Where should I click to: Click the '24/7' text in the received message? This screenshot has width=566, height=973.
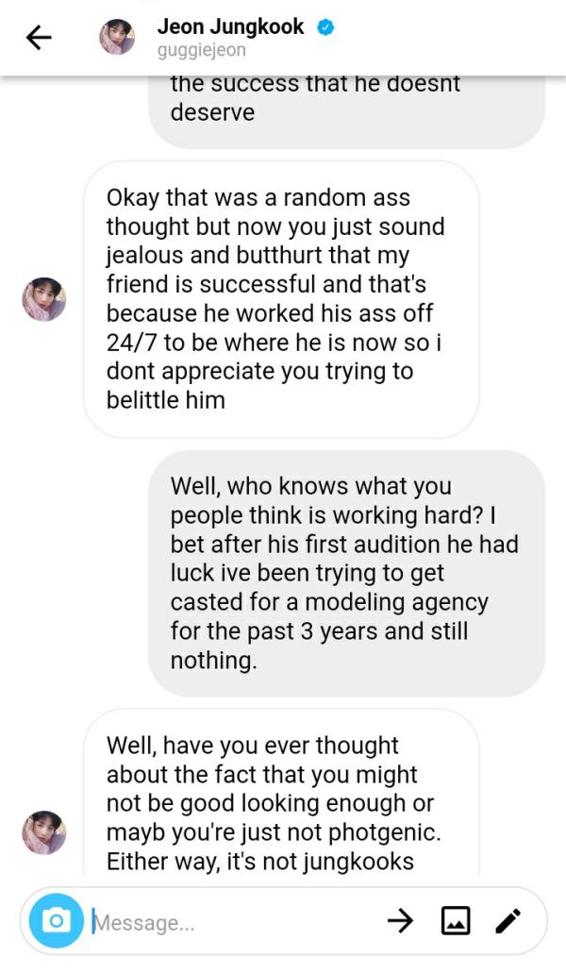click(131, 342)
